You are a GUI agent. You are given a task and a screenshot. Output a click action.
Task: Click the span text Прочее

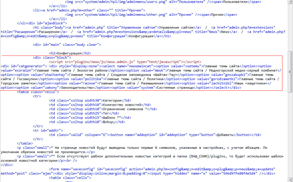(x=217, y=15)
